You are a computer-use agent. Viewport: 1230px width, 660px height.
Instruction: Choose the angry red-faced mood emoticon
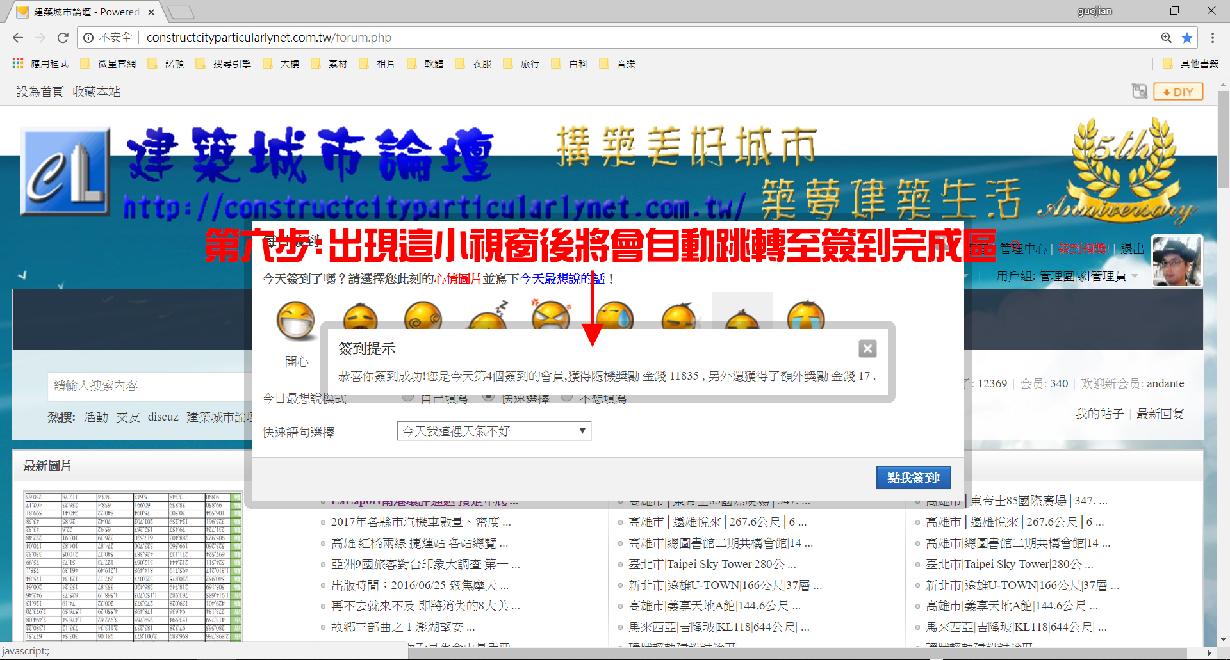[x=550, y=314]
